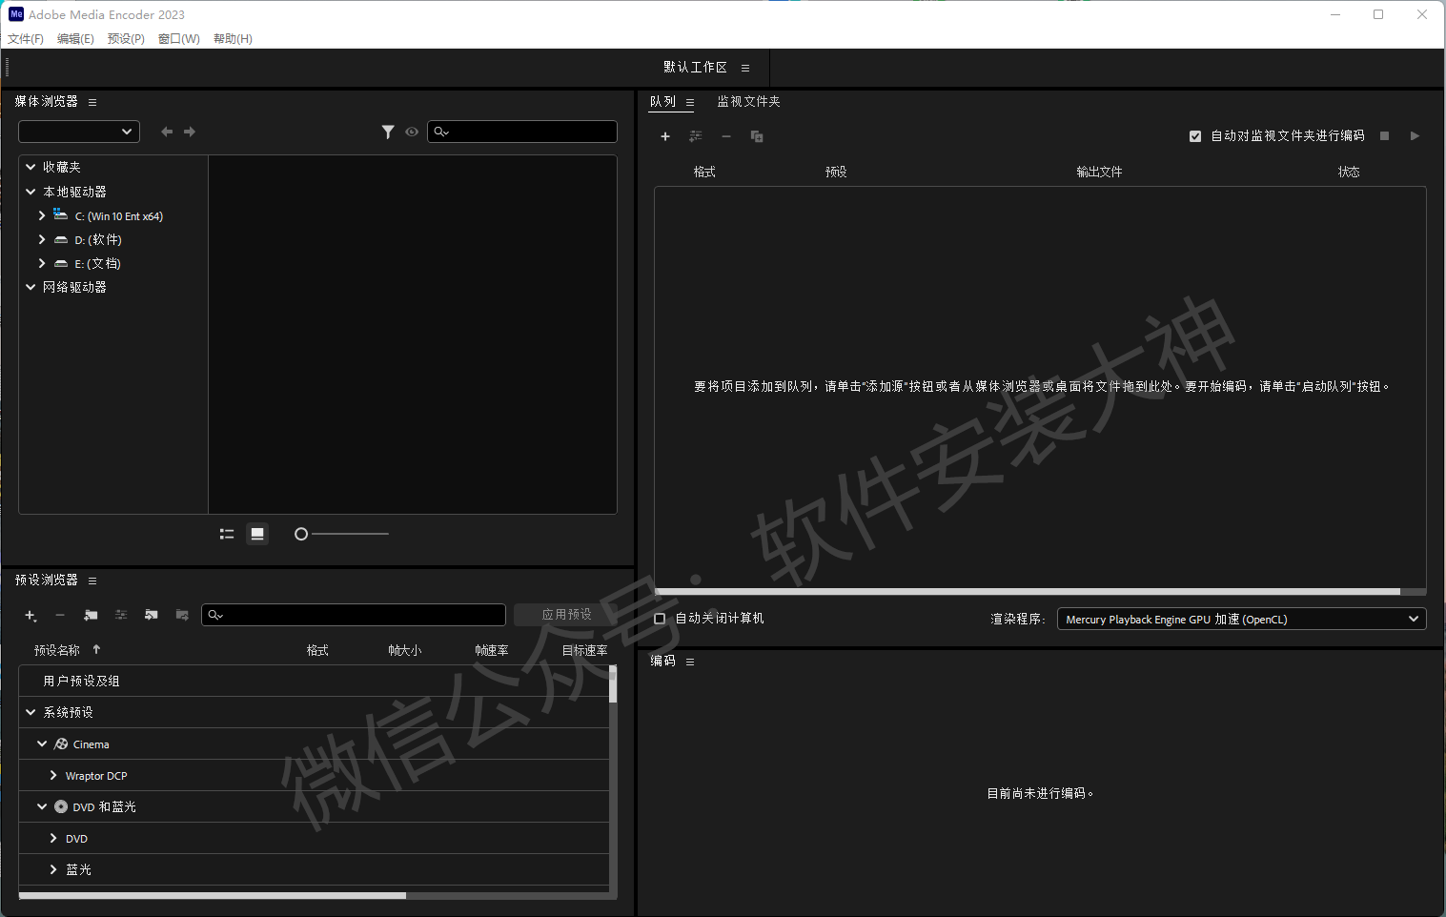Screen dimensions: 1446x917
Task: Collapse the 系统预设 group
Action: pos(31,712)
